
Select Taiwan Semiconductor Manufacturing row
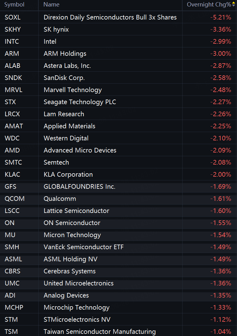tap(118, 331)
